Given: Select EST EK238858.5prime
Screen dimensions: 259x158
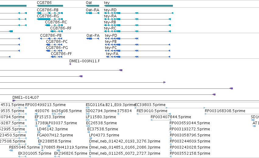Looking at the screenshot, I should (x=39, y=144).
